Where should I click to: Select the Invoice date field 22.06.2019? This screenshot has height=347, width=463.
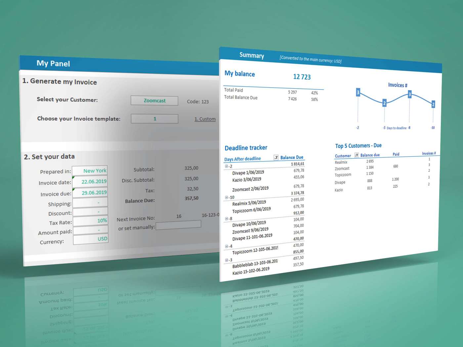[90, 181]
